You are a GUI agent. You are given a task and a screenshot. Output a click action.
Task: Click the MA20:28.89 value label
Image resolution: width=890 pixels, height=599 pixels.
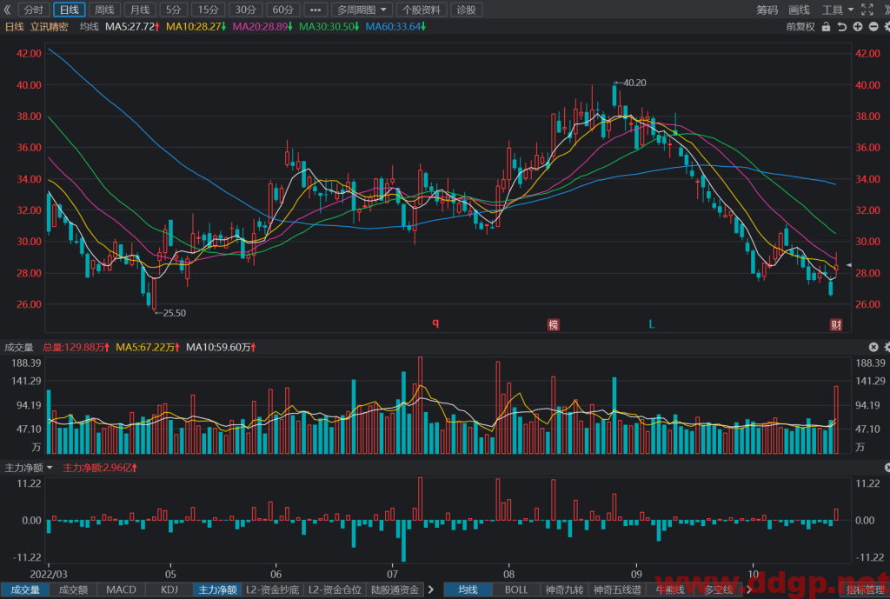pyautogui.click(x=262, y=27)
